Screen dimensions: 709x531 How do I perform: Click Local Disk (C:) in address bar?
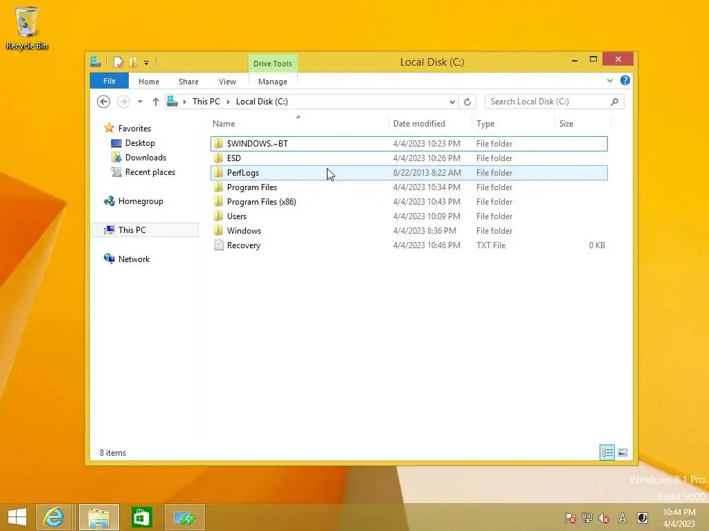tap(262, 102)
